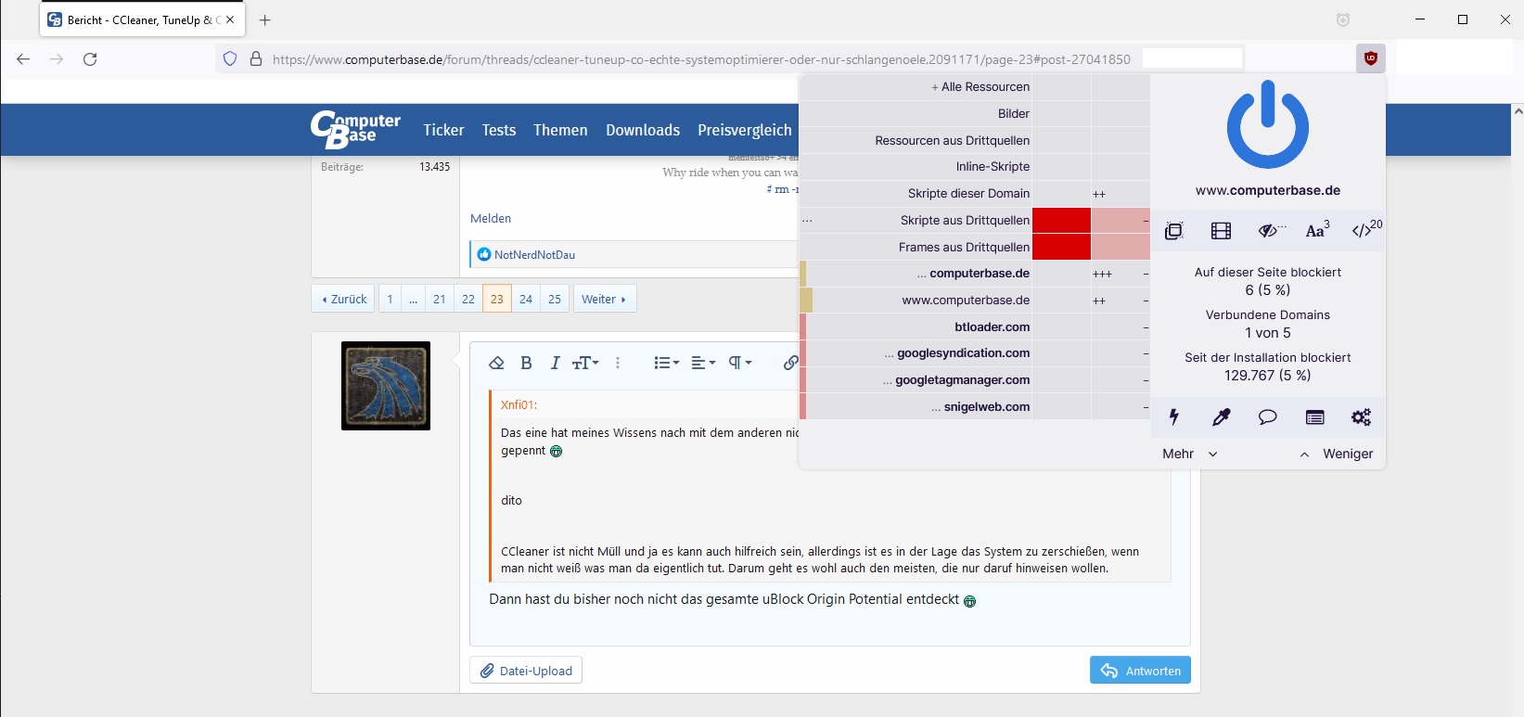Screen dimensions: 1524x717
Task: Go to previous page with Zurück
Action: (x=343, y=299)
